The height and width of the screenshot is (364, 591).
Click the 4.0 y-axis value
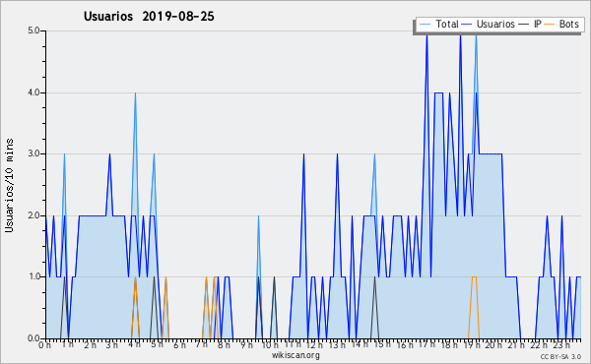click(x=33, y=92)
